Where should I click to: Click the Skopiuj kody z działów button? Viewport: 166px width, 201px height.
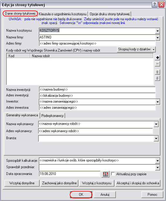[134, 49]
